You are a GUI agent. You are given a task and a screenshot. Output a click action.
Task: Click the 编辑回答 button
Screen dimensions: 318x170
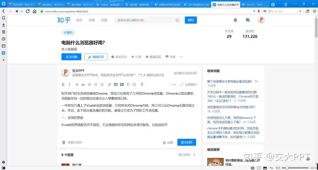click(96, 57)
